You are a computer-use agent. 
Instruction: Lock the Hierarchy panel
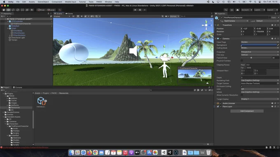48,14
